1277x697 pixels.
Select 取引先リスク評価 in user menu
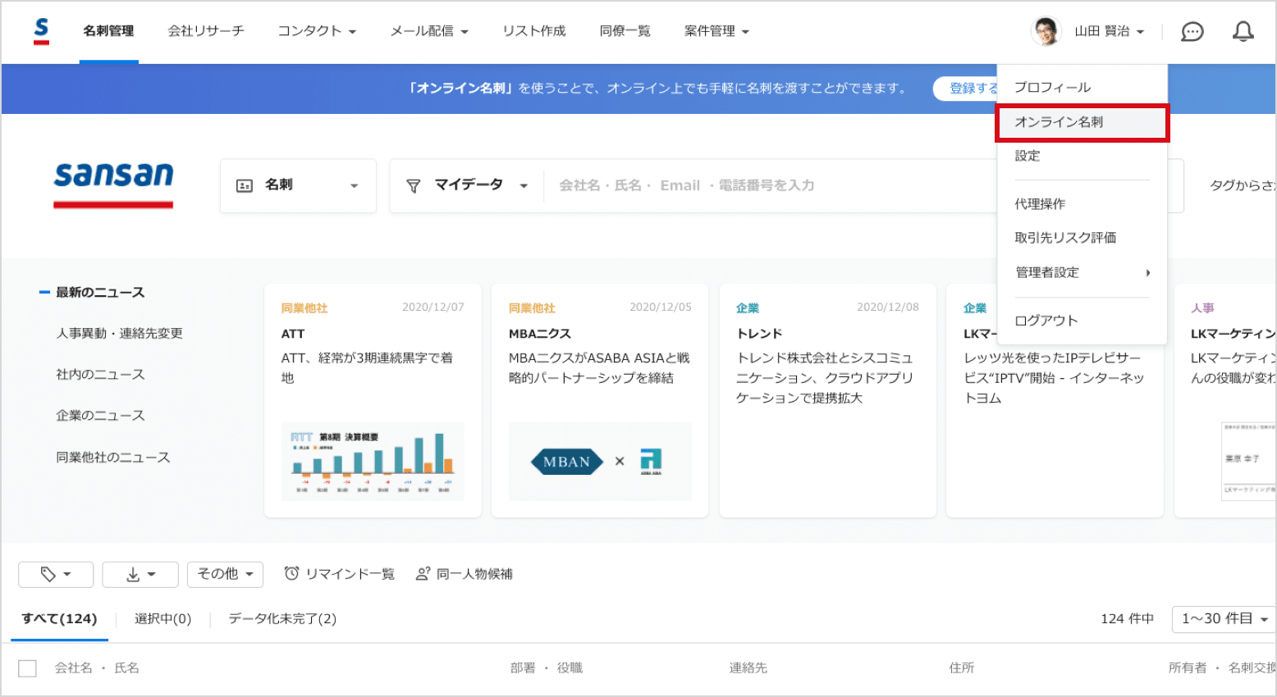click(x=1082, y=238)
